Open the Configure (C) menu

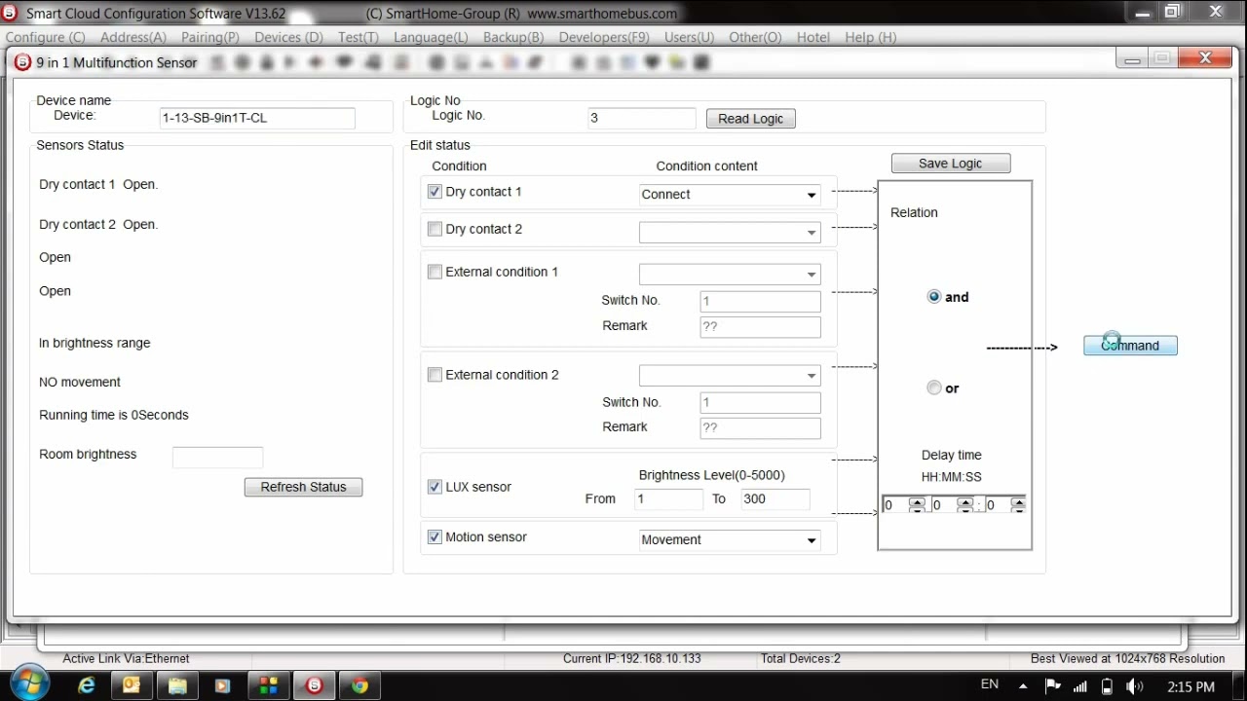coord(45,37)
